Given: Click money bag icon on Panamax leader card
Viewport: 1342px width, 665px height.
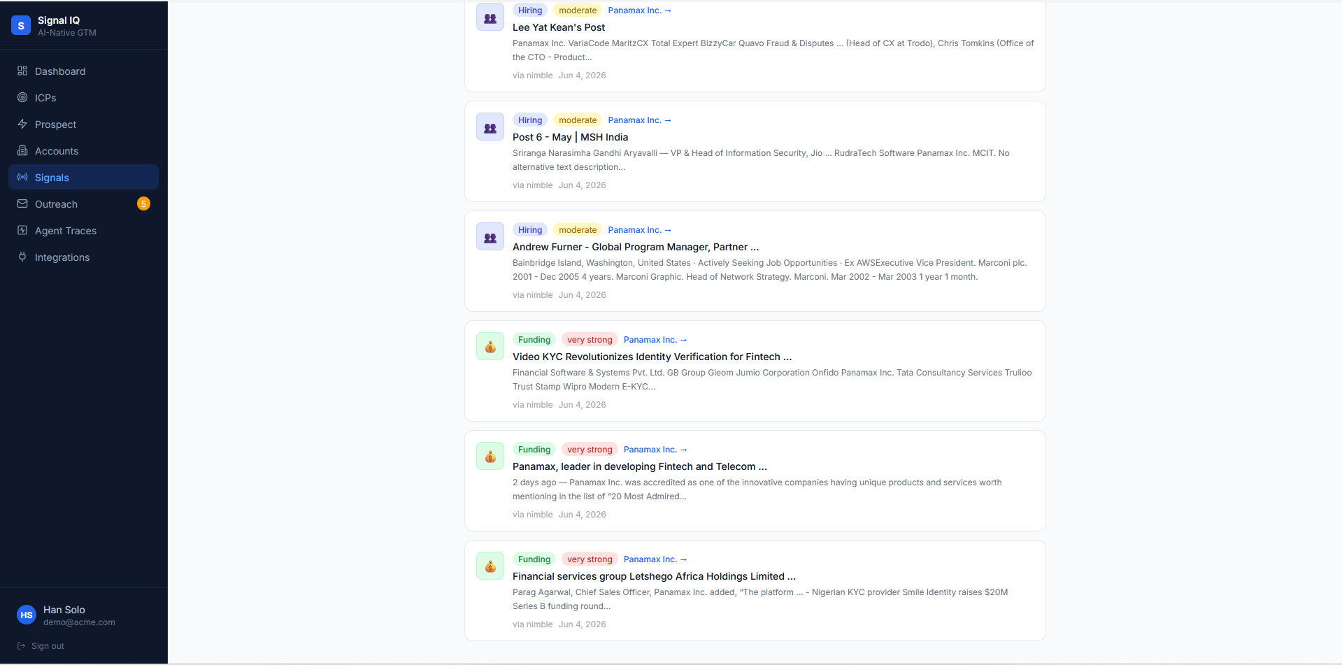Looking at the screenshot, I should click(x=490, y=457).
